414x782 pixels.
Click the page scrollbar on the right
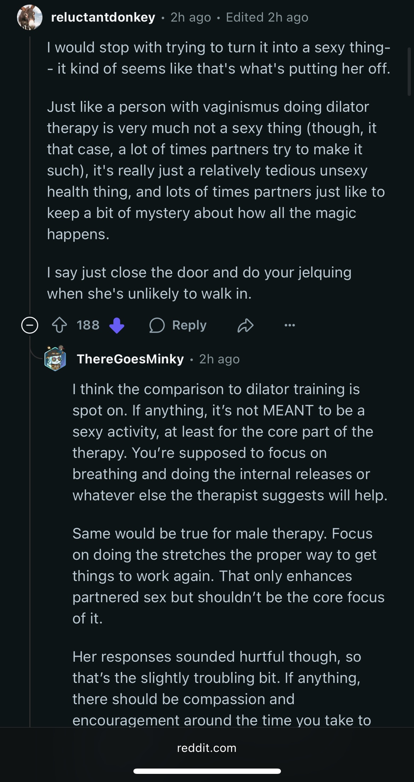point(409,72)
